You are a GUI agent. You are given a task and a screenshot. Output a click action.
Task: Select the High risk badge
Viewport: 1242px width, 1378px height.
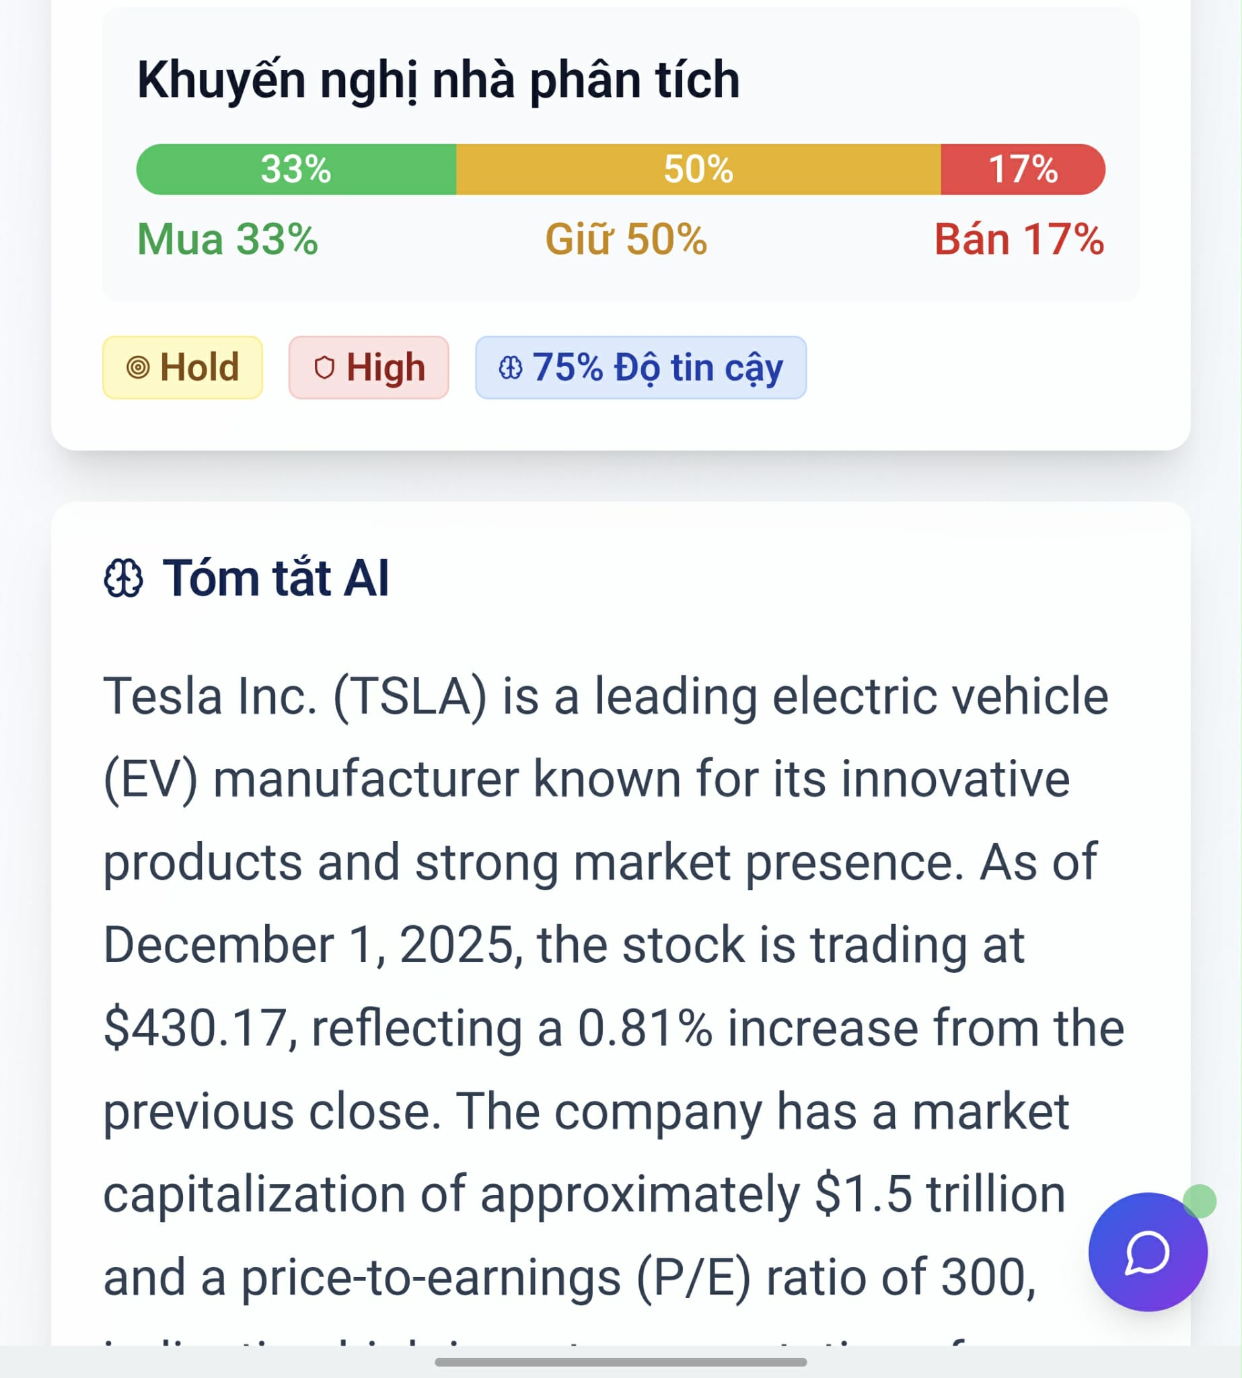(x=369, y=367)
